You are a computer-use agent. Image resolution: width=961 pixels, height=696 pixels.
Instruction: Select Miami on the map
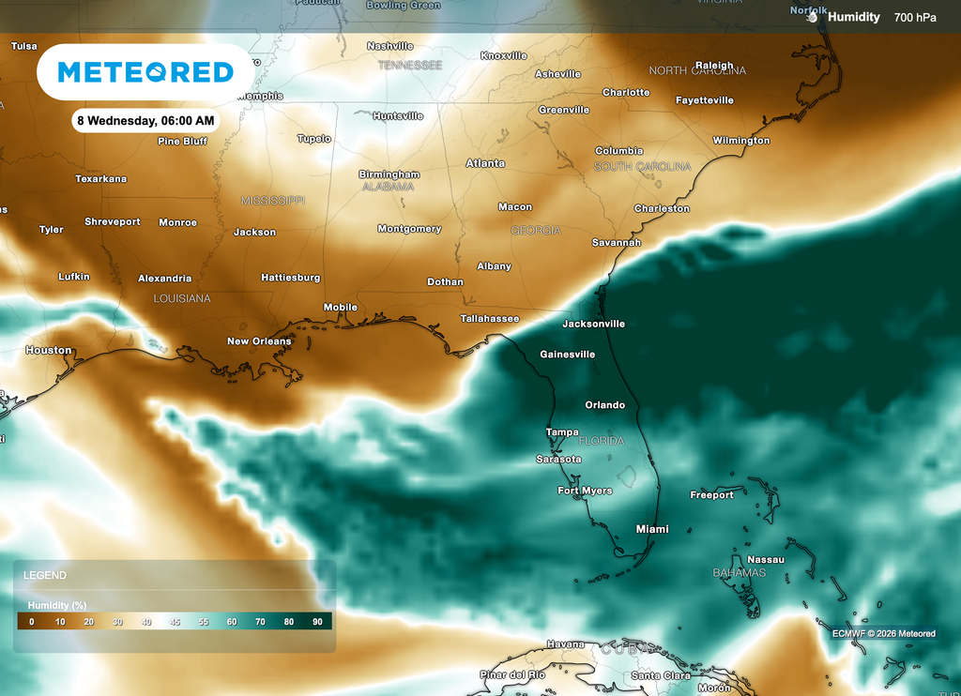coord(651,528)
